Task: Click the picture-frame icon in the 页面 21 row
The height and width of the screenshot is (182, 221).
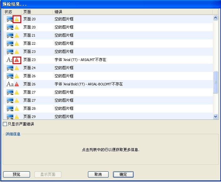Action: click(10, 35)
